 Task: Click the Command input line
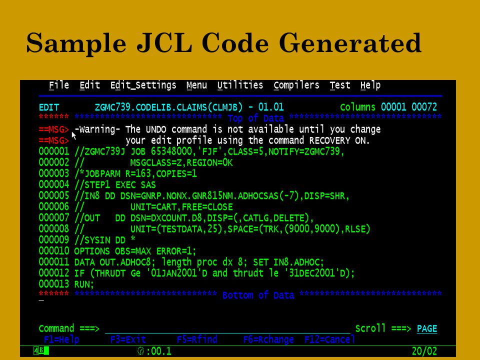227,328
